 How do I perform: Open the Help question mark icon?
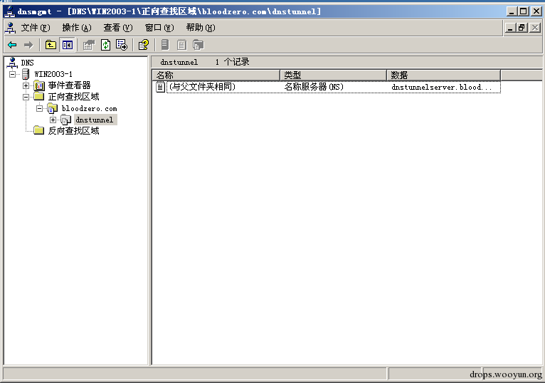[x=144, y=45]
